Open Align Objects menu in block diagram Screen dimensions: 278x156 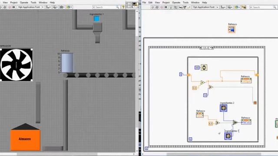pos(223,7)
